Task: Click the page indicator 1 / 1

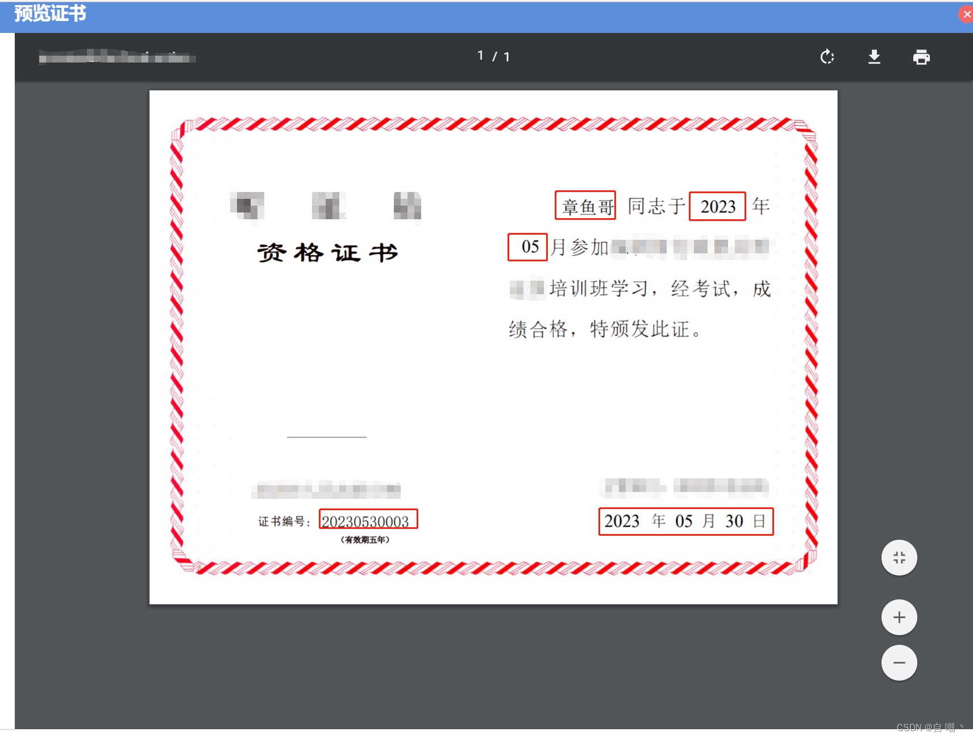Action: 493,56
